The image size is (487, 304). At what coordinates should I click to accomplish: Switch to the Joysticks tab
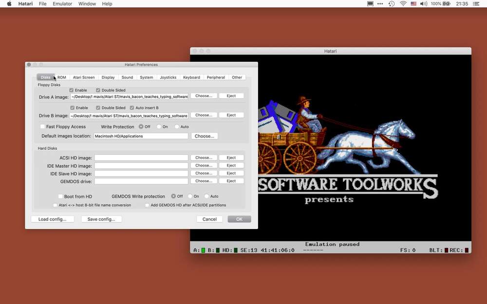click(168, 77)
